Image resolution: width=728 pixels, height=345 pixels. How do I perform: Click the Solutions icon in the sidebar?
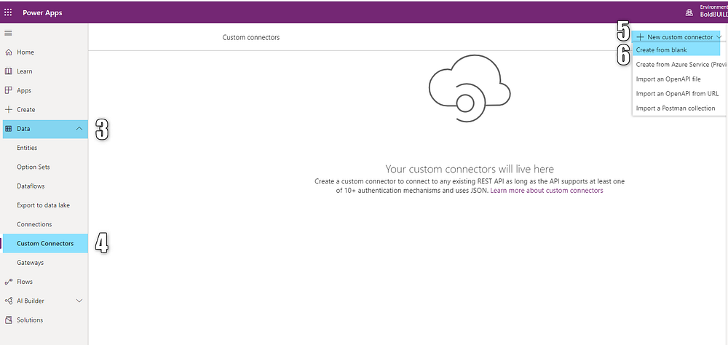(8, 320)
